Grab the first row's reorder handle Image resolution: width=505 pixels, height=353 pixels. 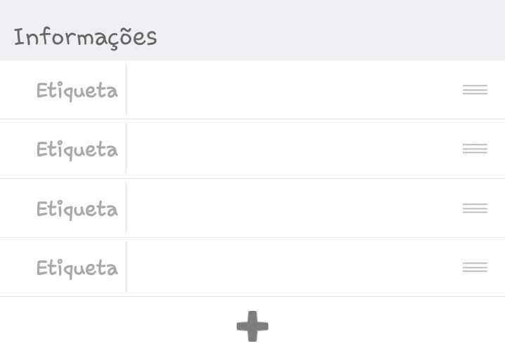(x=475, y=89)
